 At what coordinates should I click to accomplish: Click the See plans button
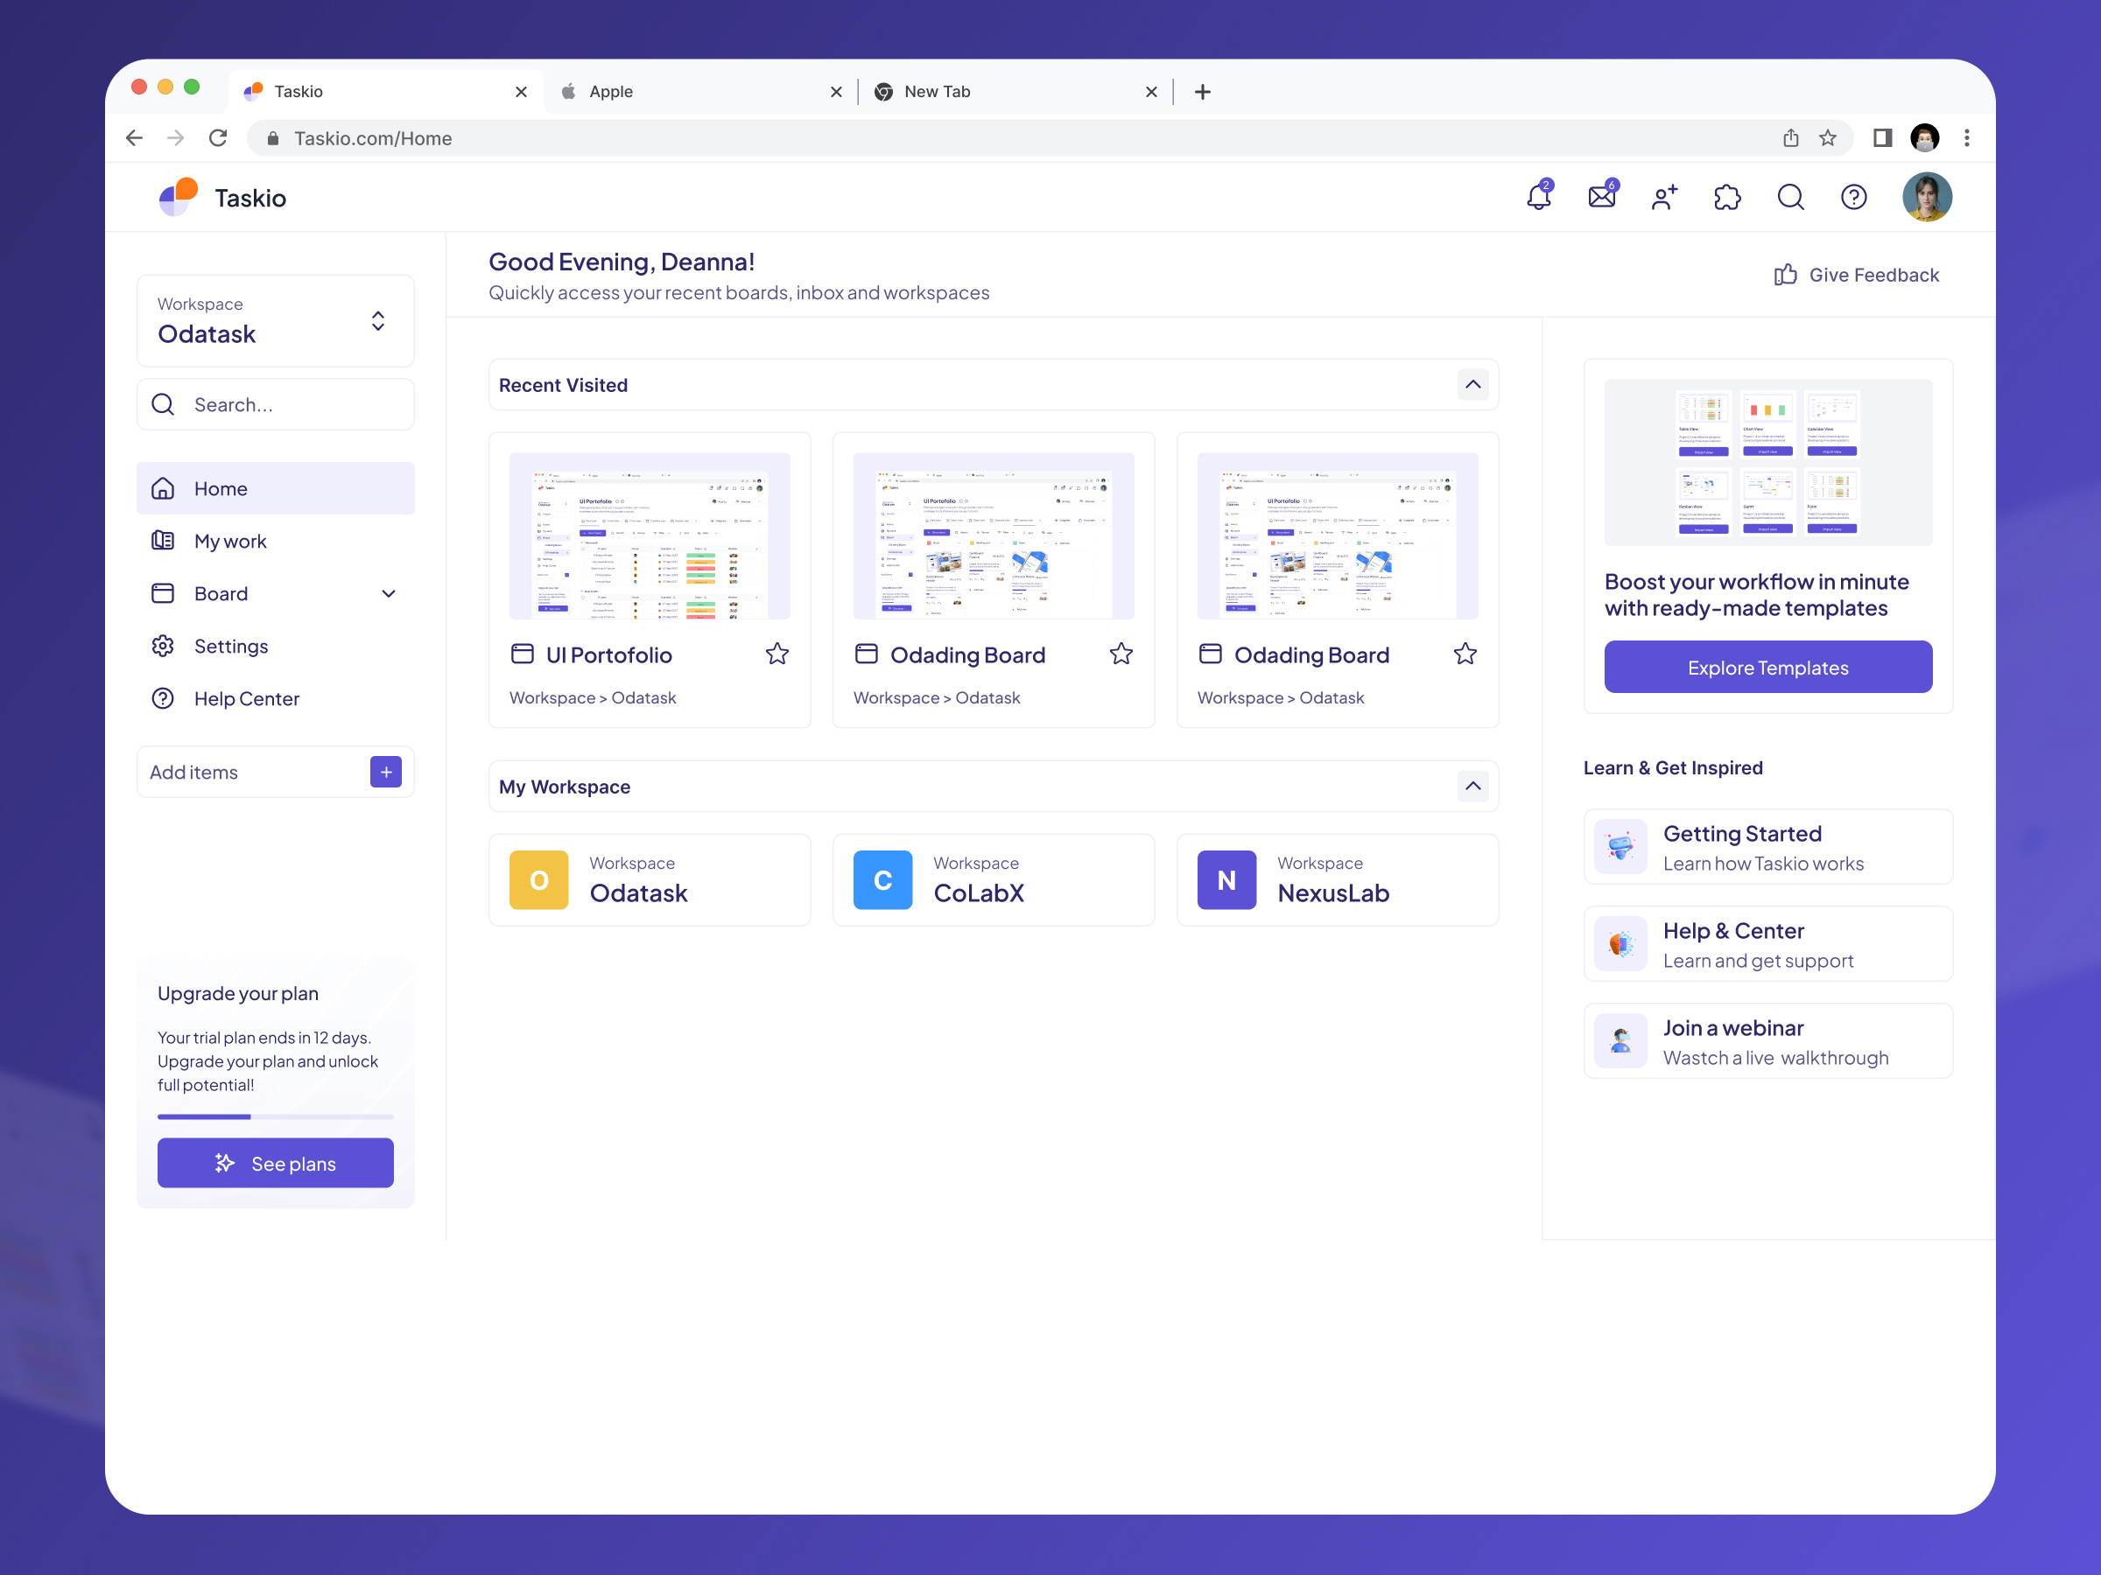click(275, 1163)
